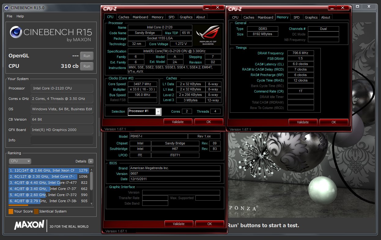Select the 12C/24T Intel Xeon ranking row

click(49, 170)
